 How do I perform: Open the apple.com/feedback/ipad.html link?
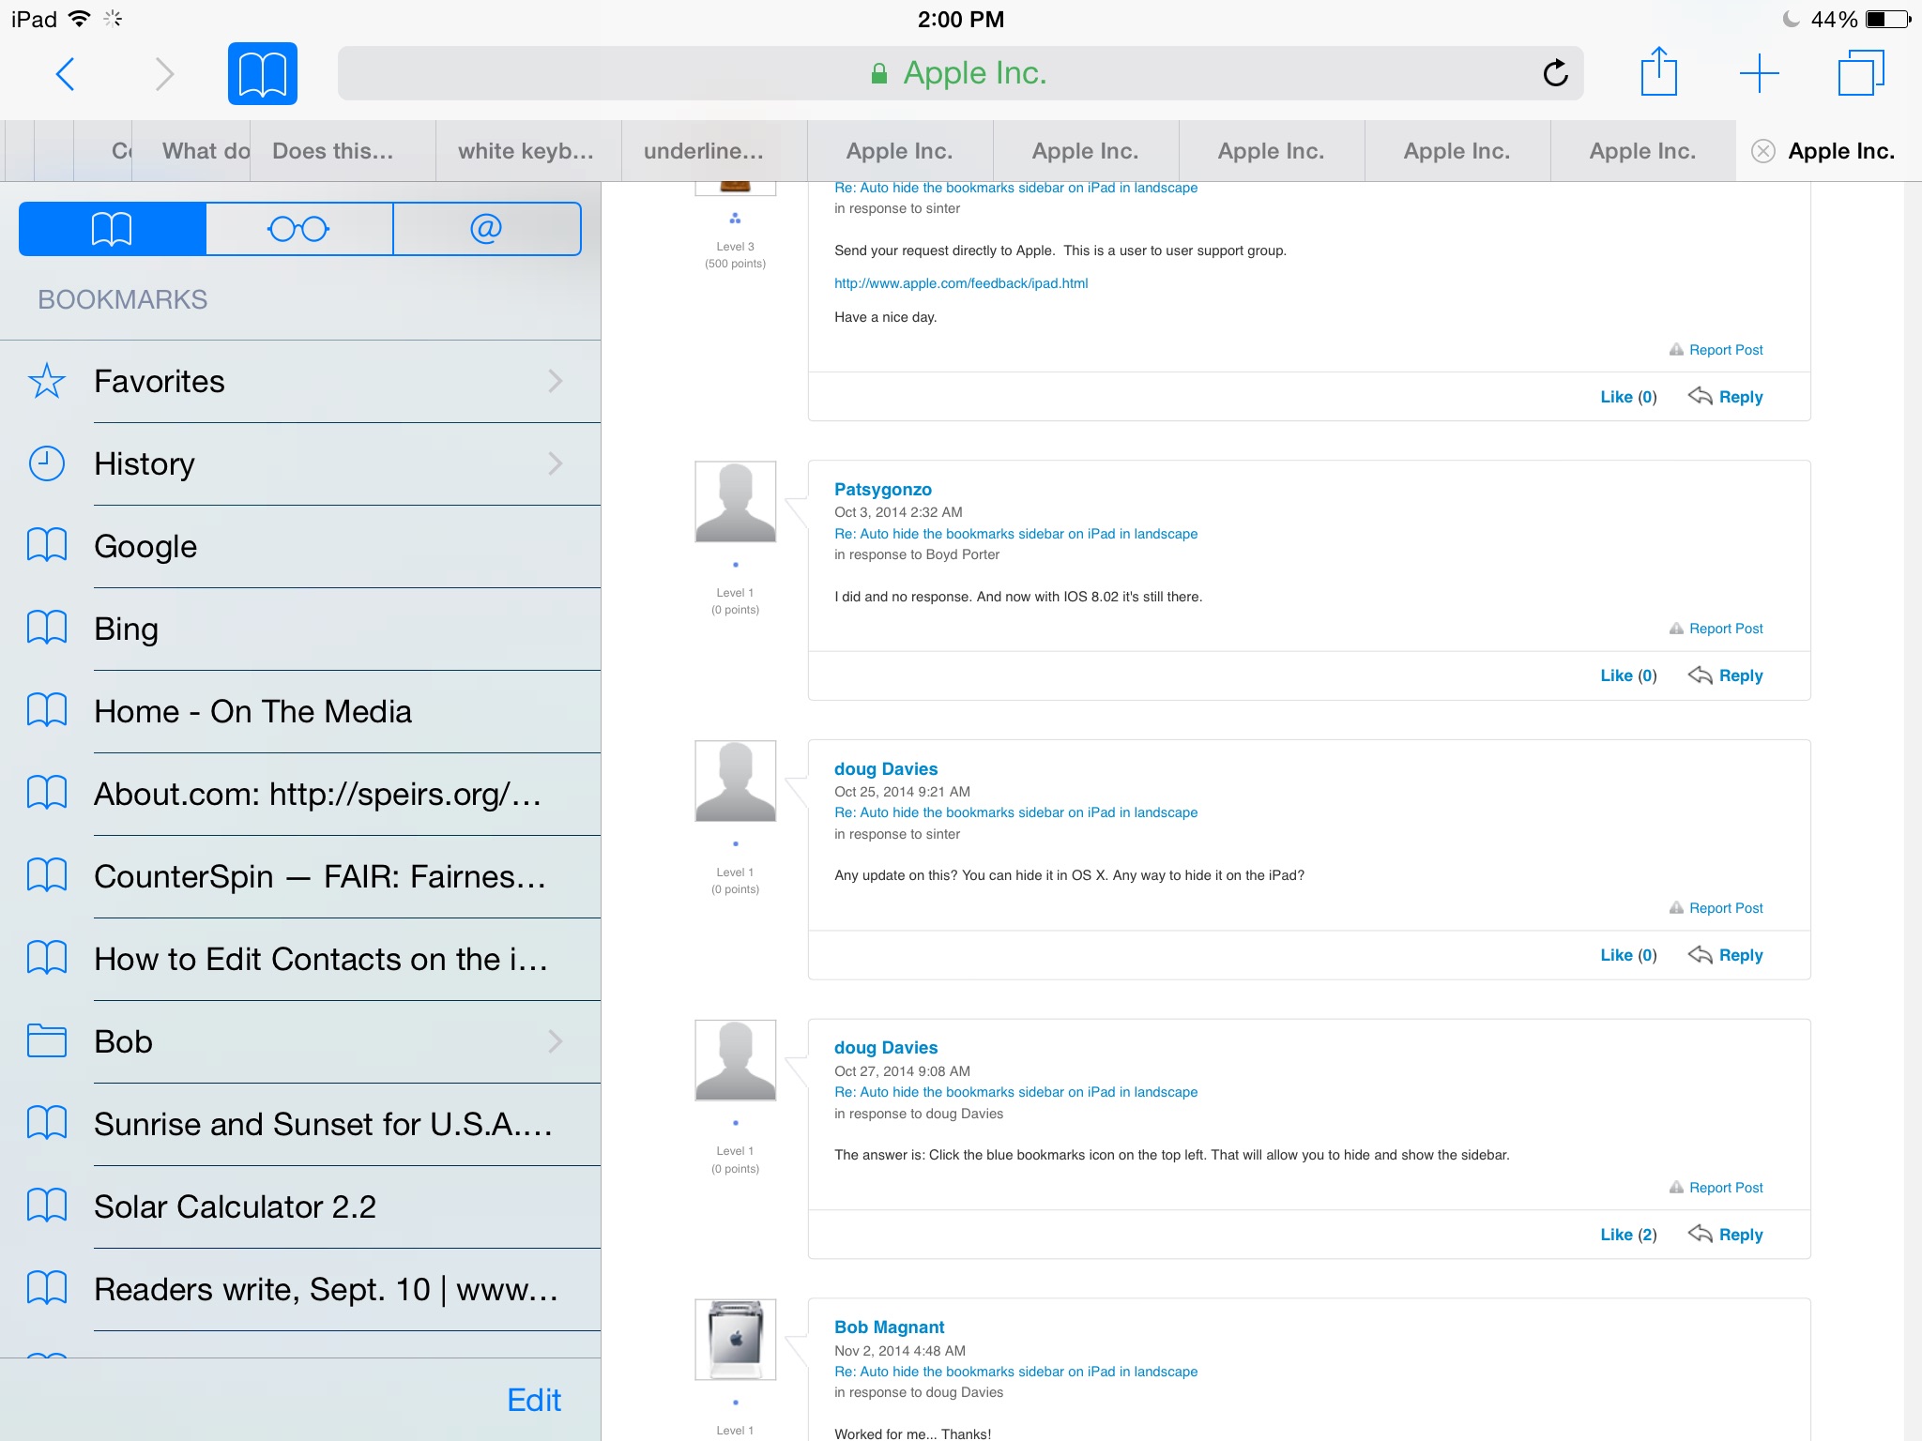coord(961,283)
